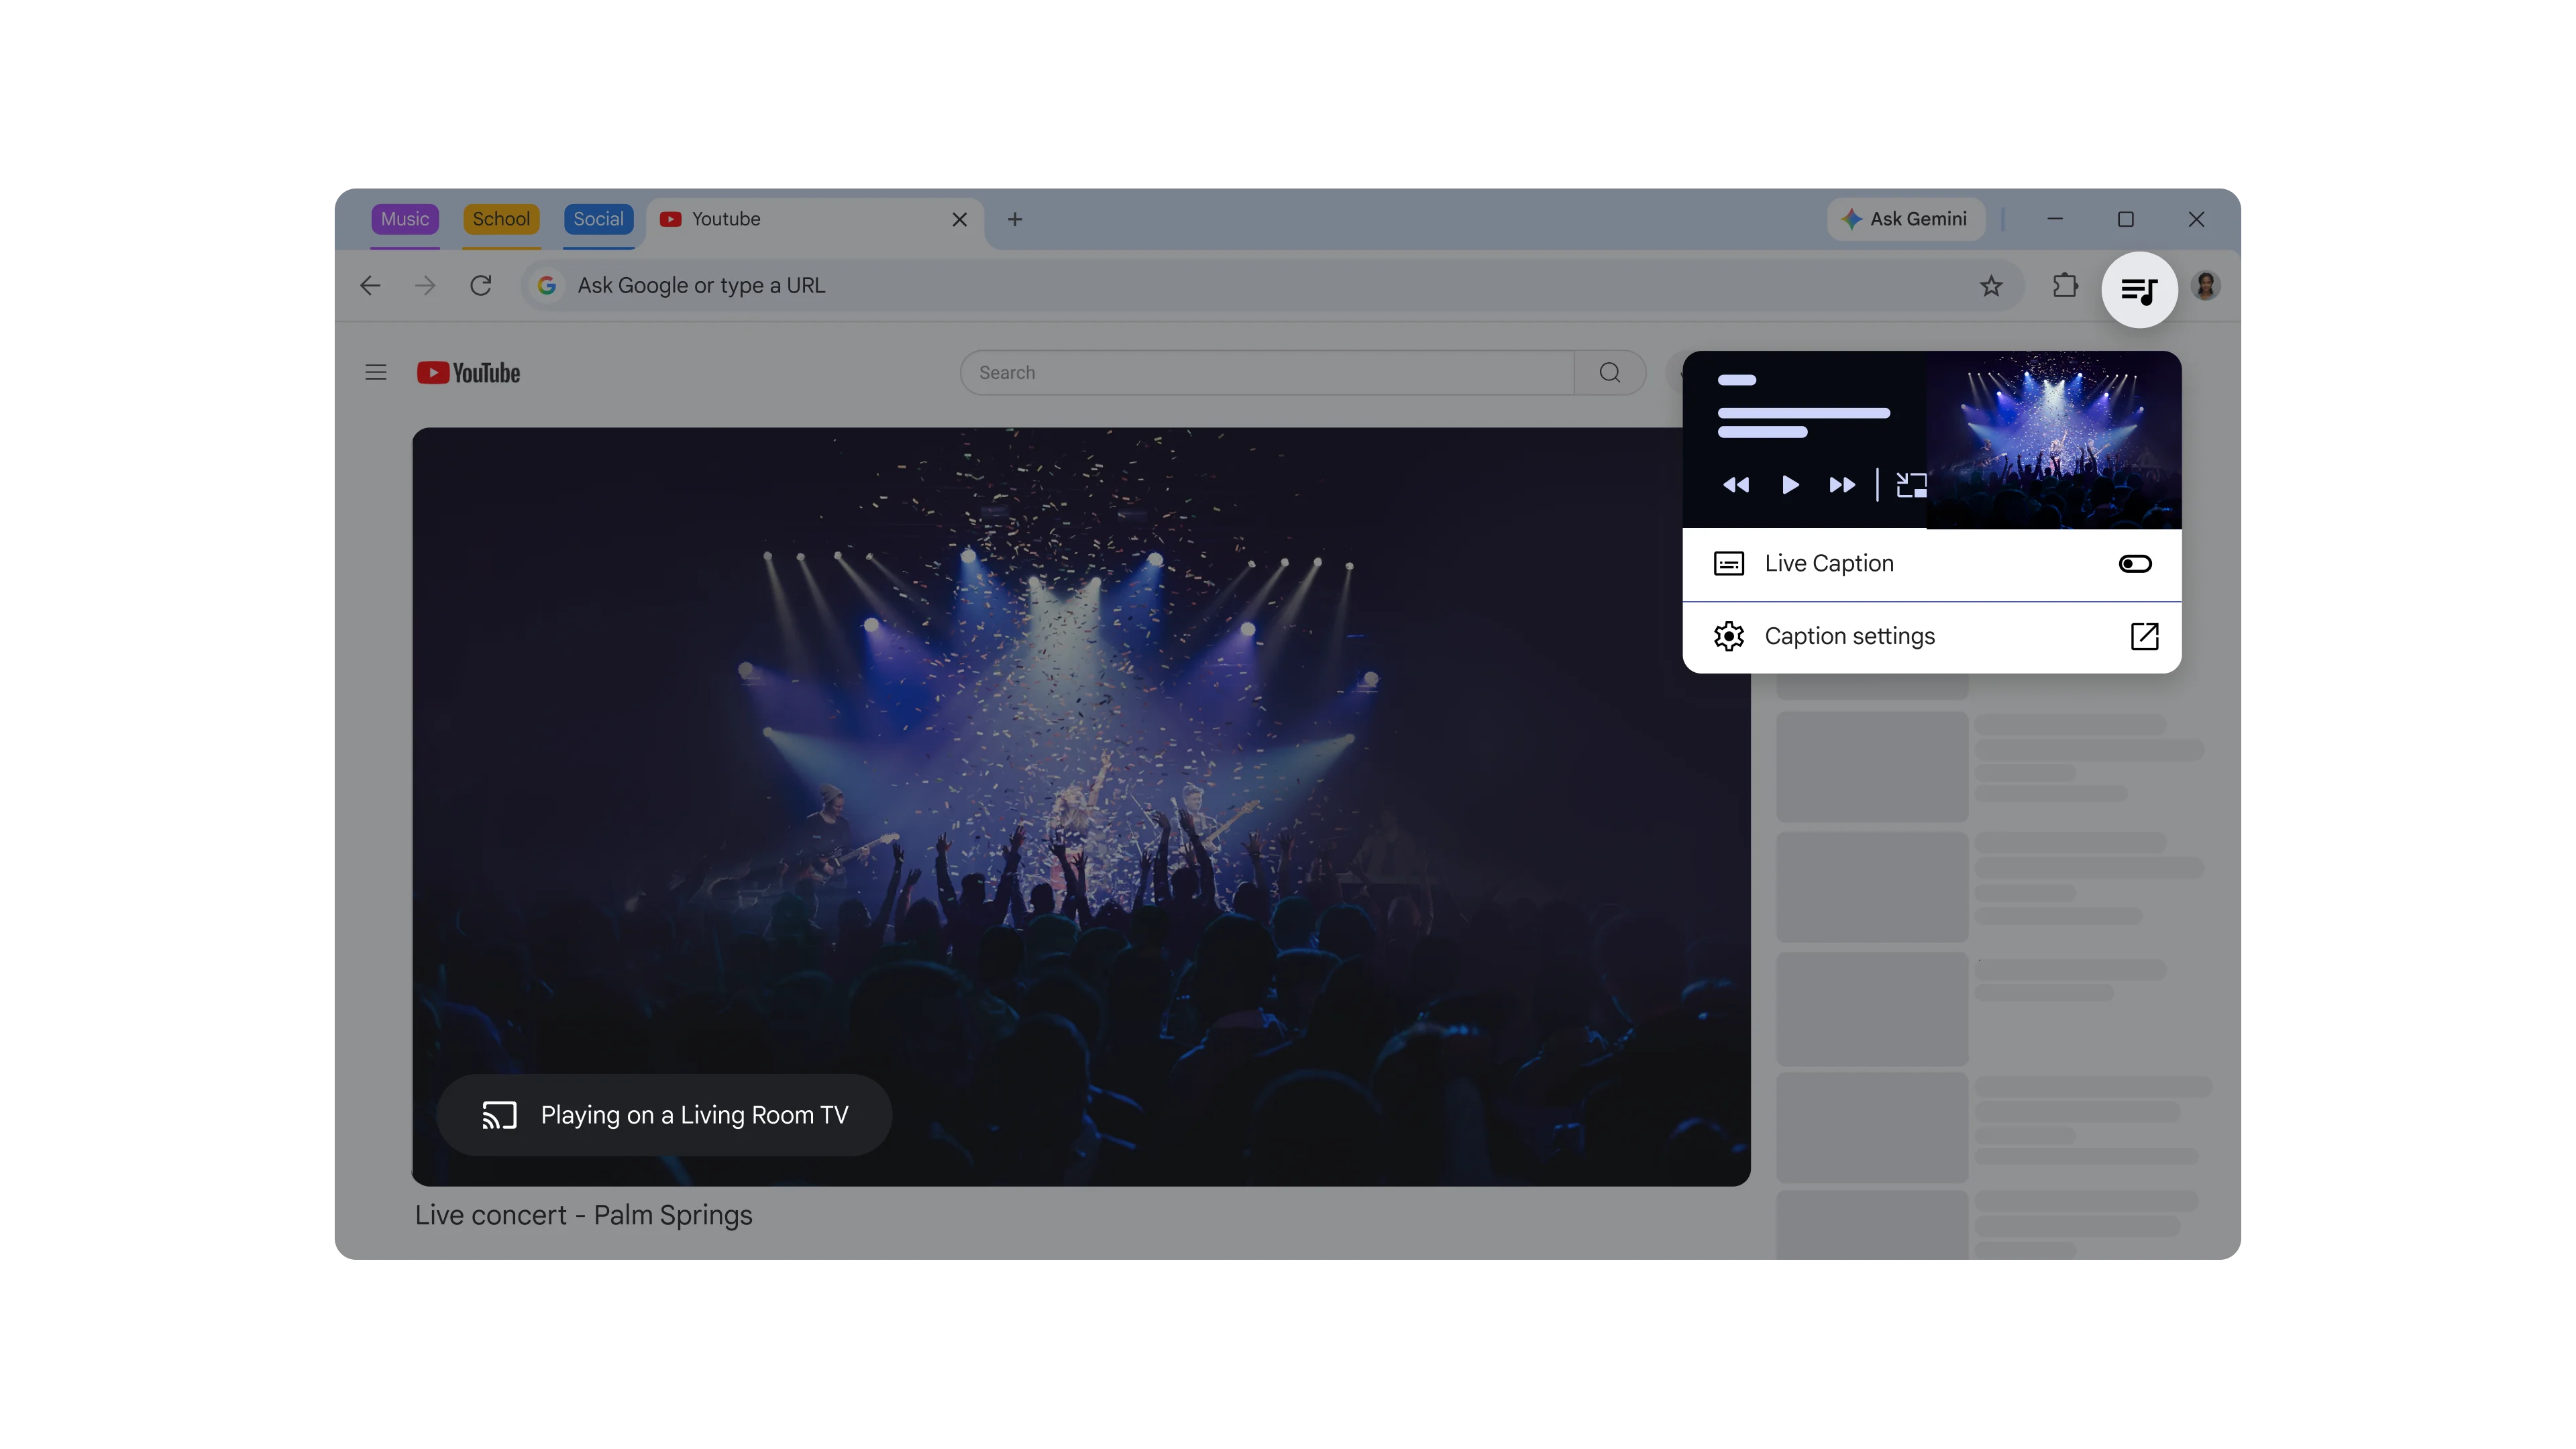
Task: Click the Caption settings gear icon
Action: (1729, 636)
